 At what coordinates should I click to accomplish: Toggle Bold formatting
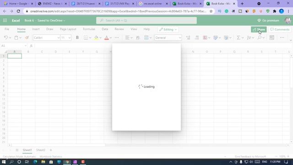point(77,38)
